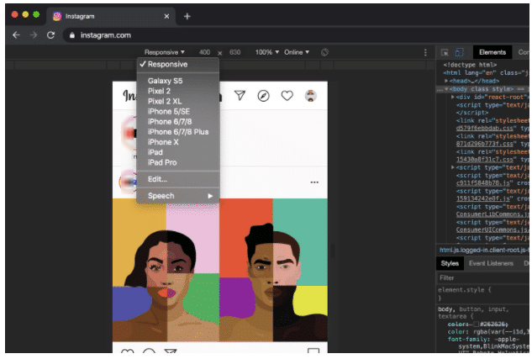Click the 400 width input field

click(x=204, y=52)
